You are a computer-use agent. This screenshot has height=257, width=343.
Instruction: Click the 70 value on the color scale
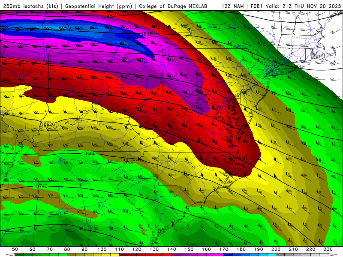tap(50, 249)
